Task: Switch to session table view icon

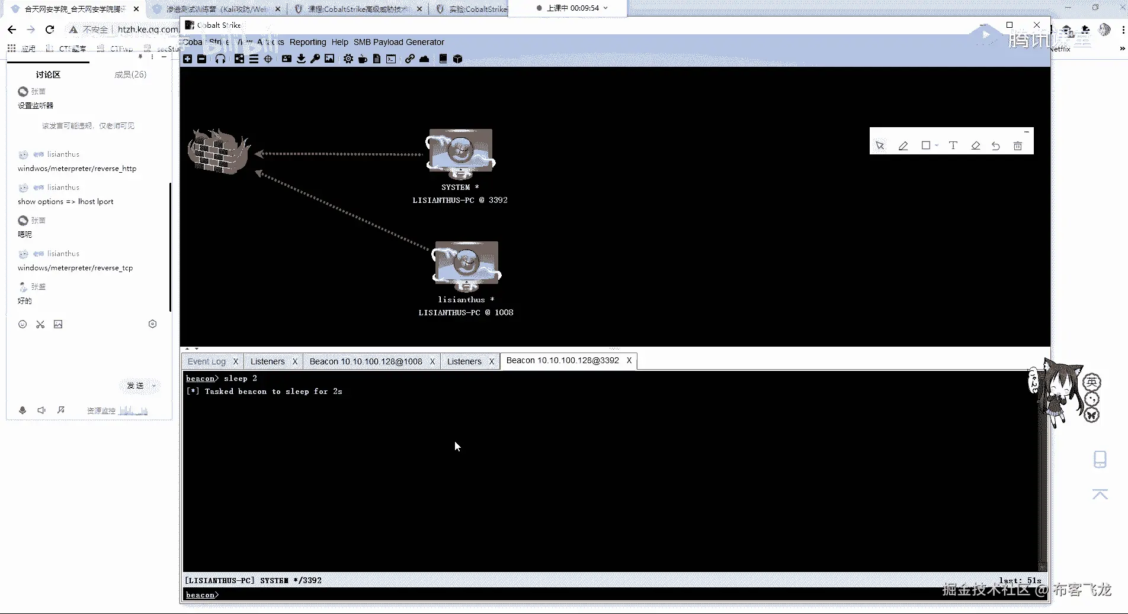Action: pyautogui.click(x=254, y=59)
